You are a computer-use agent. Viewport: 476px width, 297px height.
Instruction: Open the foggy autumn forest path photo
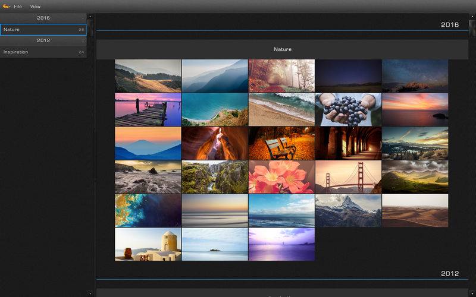(281, 76)
